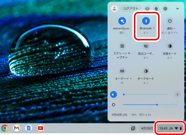The image size is (186, 135).
Task: Open the Chrome browser from the shelf
Action: pos(5,128)
